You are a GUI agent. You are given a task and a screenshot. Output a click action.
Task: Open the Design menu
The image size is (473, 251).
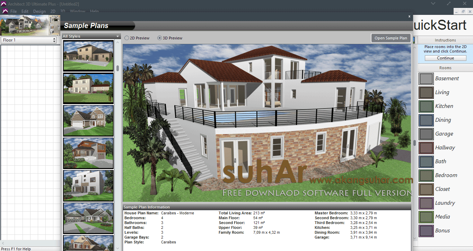click(x=40, y=11)
